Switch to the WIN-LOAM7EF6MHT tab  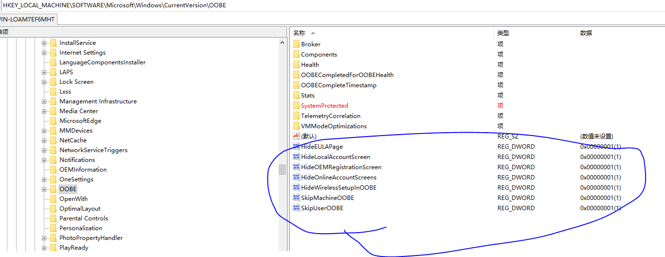[27, 19]
